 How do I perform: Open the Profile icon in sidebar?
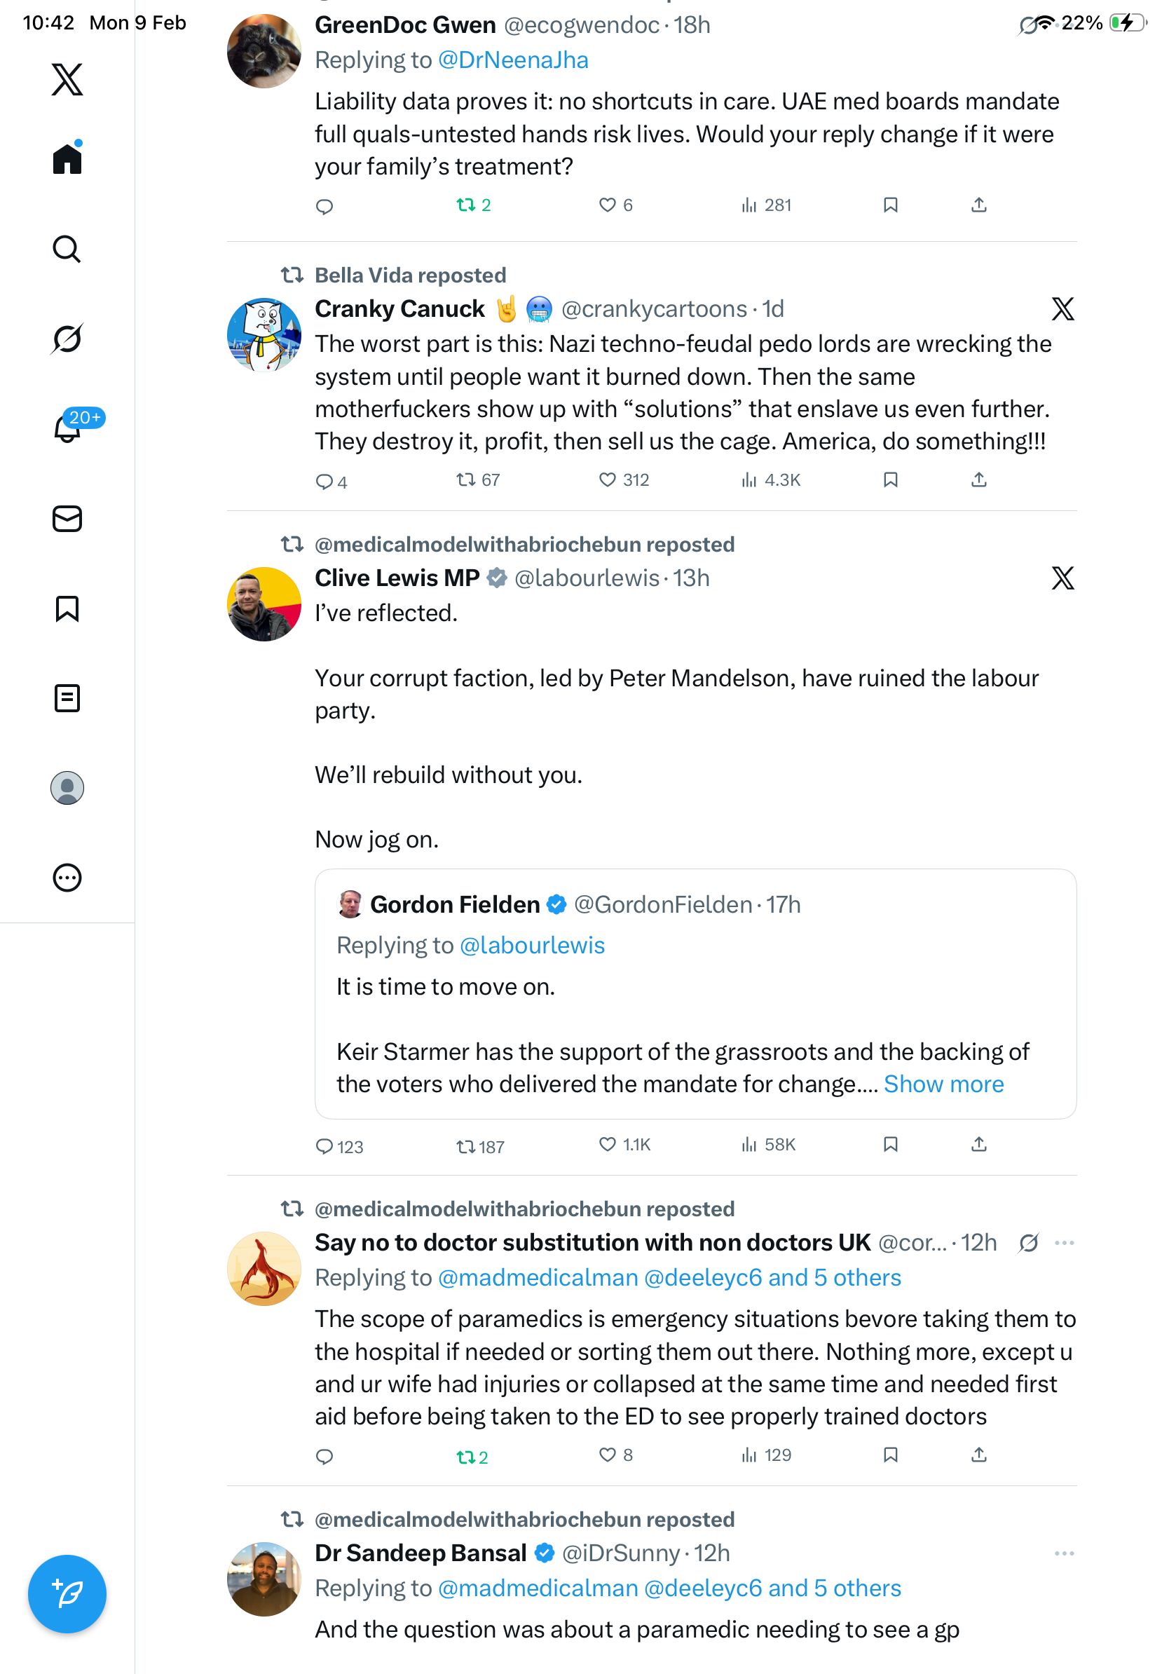coord(67,788)
